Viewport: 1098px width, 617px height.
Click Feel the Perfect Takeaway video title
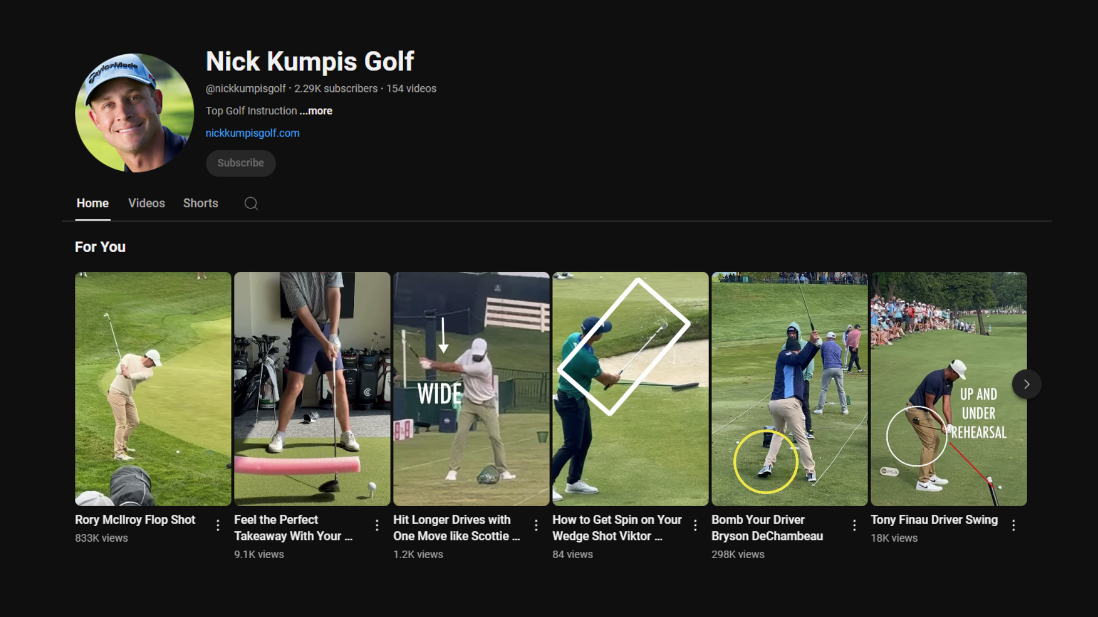293,528
